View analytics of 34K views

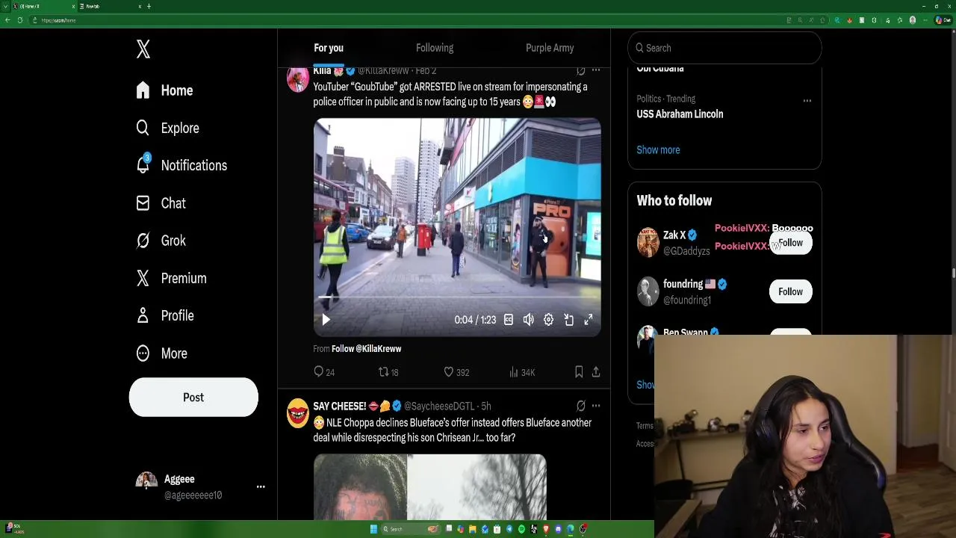[x=521, y=372]
